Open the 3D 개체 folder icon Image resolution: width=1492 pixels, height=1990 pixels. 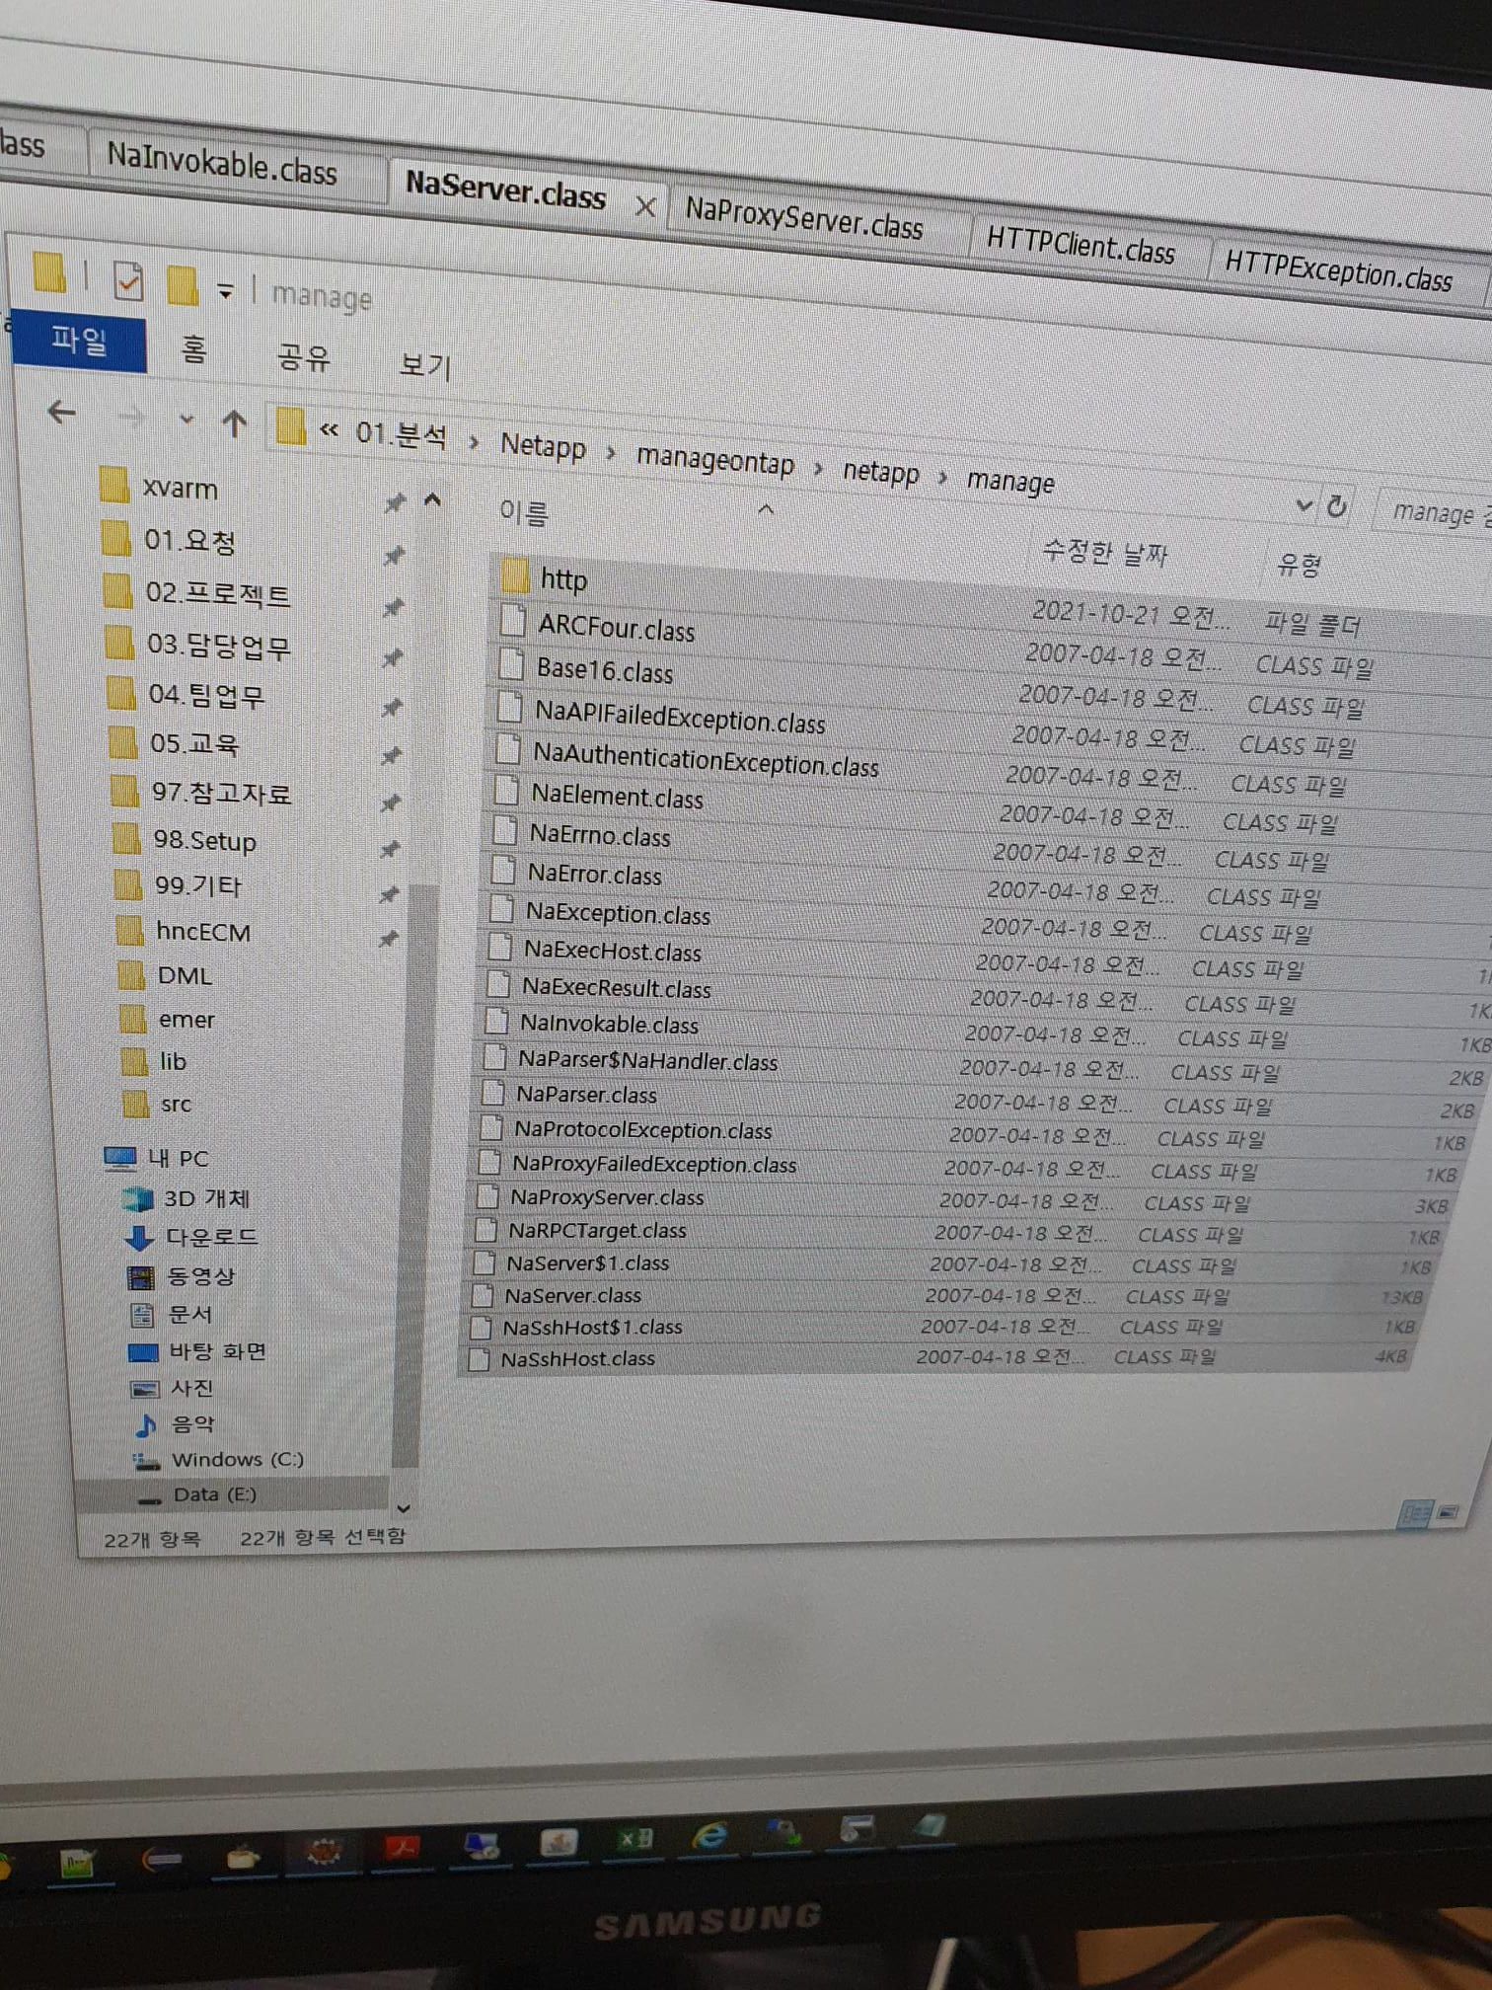138,1198
